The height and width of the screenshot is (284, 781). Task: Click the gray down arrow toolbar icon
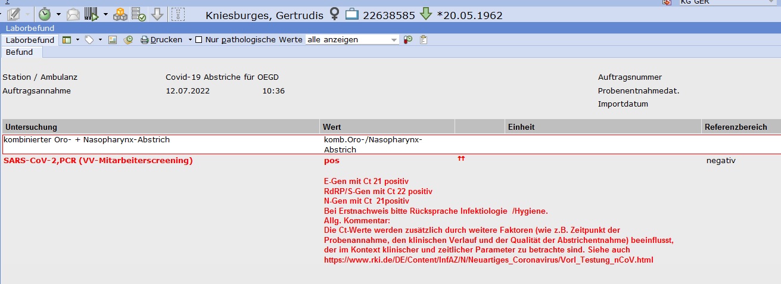(x=157, y=14)
